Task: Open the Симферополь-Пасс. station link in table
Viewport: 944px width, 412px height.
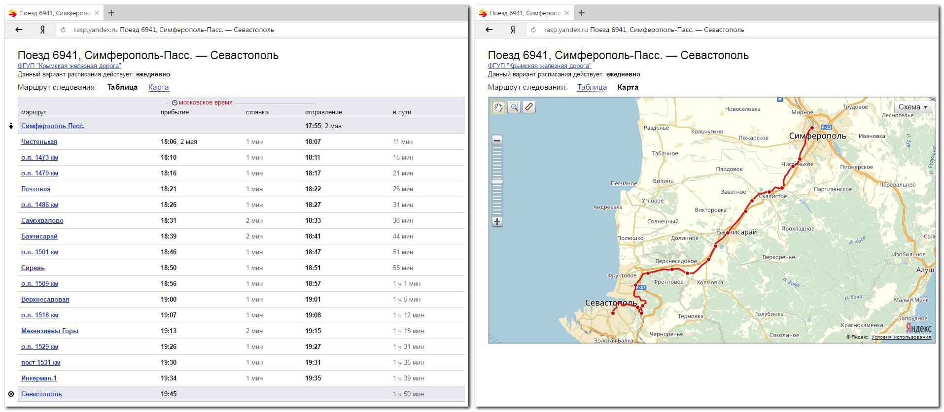Action: pyautogui.click(x=53, y=126)
